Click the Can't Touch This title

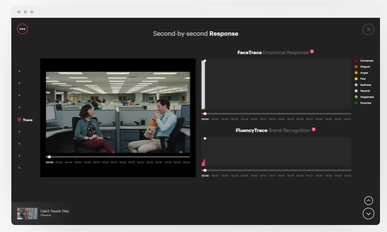pyautogui.click(x=55, y=211)
